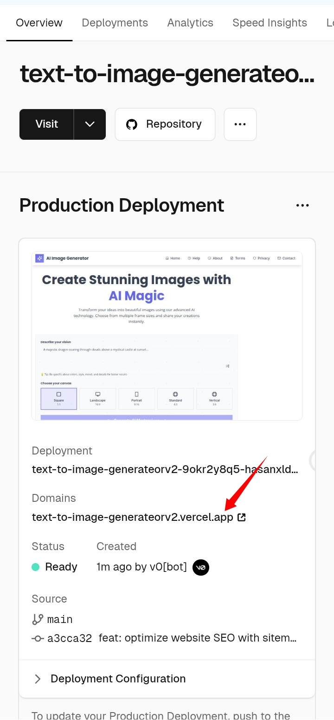
Task: Click the Visit button
Action: point(46,124)
